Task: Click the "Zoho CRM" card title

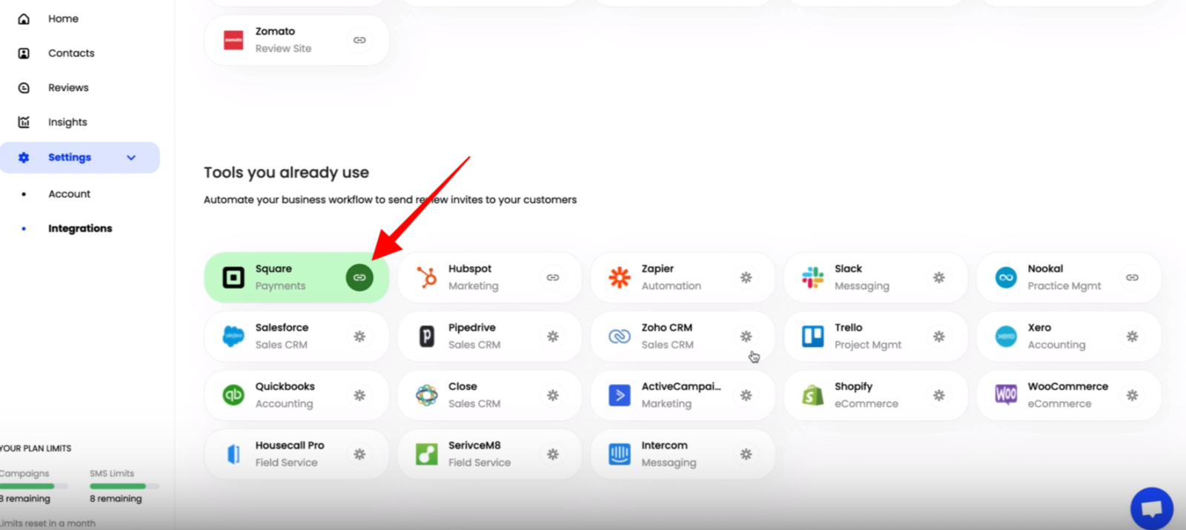Action: 667,327
